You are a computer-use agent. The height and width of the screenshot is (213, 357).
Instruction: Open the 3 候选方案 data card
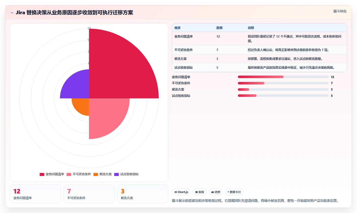tap(143, 194)
